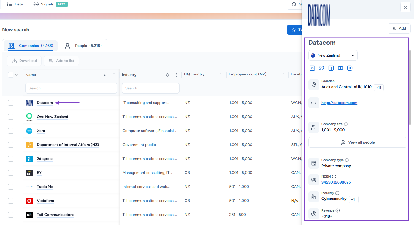
Task: Open the Name column options menu
Action: click(114, 75)
